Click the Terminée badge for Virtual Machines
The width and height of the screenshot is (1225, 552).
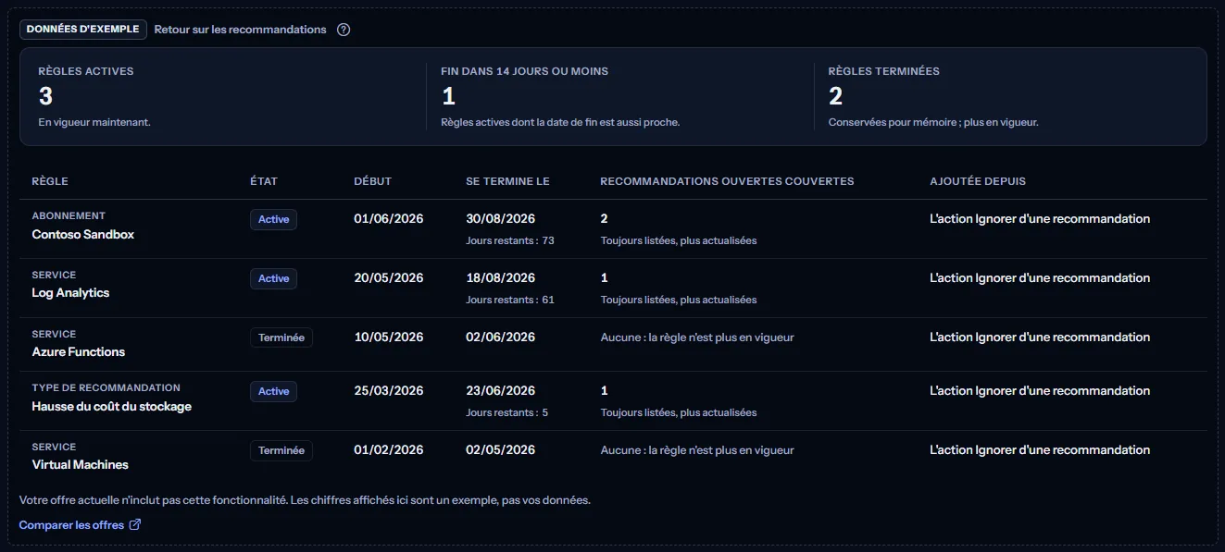[x=281, y=450]
